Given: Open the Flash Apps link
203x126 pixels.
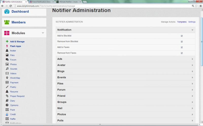Looking at the screenshot, I should [x=15, y=46].
